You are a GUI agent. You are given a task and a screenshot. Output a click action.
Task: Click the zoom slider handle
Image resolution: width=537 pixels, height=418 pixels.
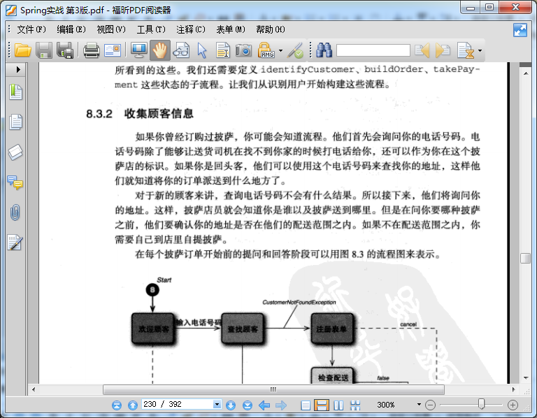481,404
